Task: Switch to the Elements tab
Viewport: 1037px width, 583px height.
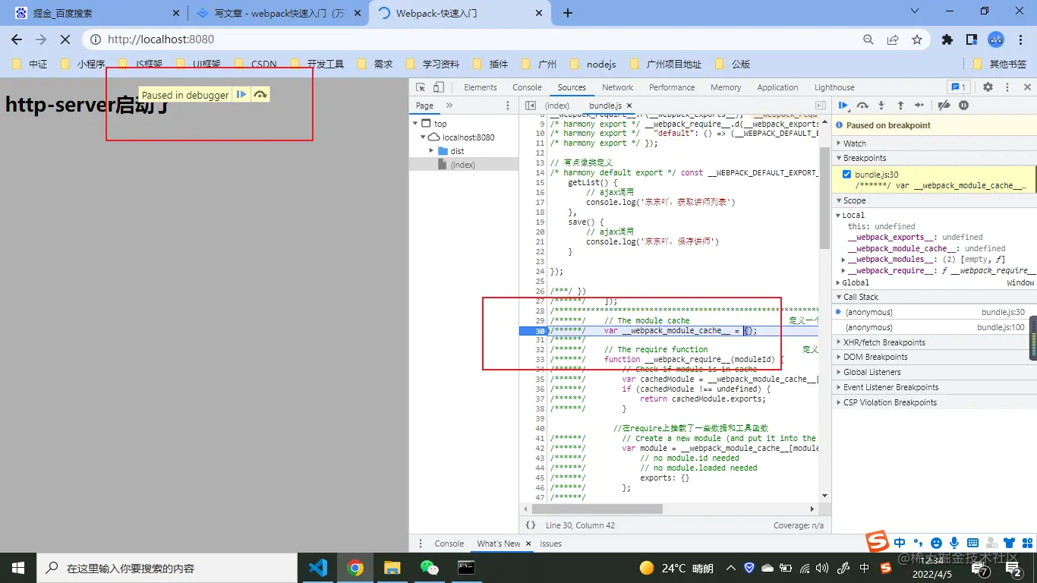Action: pos(481,87)
